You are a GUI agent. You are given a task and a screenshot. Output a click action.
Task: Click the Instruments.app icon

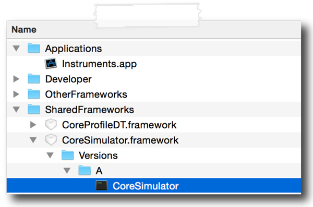point(51,64)
